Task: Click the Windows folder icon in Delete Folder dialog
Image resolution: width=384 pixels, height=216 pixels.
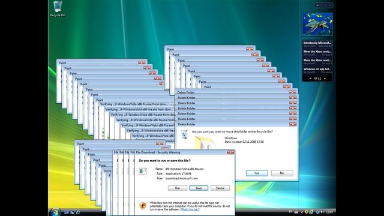Action: coord(204,143)
